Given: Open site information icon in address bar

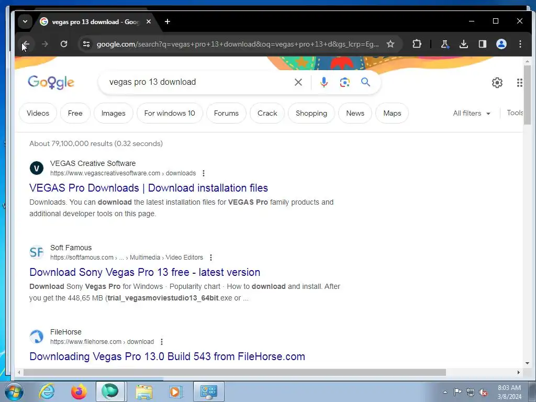Looking at the screenshot, I should pos(86,44).
